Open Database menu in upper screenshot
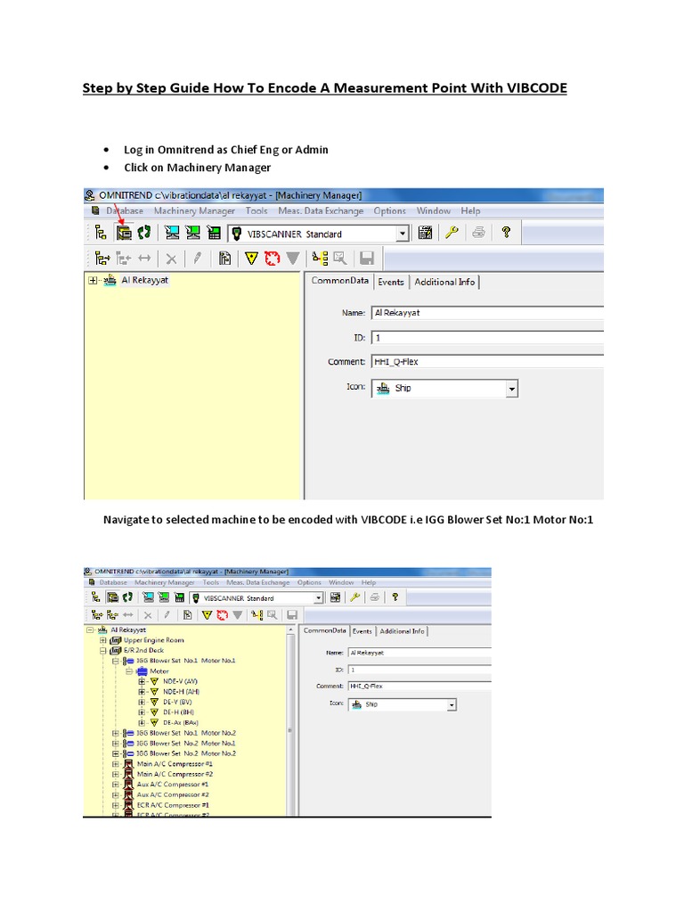The height and width of the screenshot is (913, 684). [x=125, y=210]
